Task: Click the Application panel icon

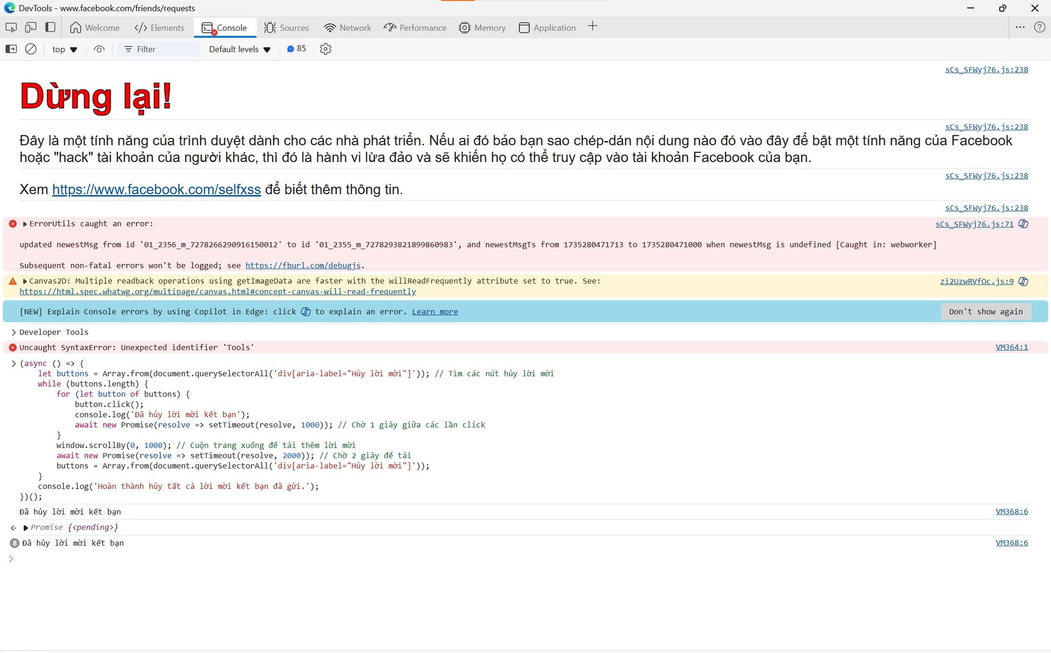Action: tap(524, 28)
